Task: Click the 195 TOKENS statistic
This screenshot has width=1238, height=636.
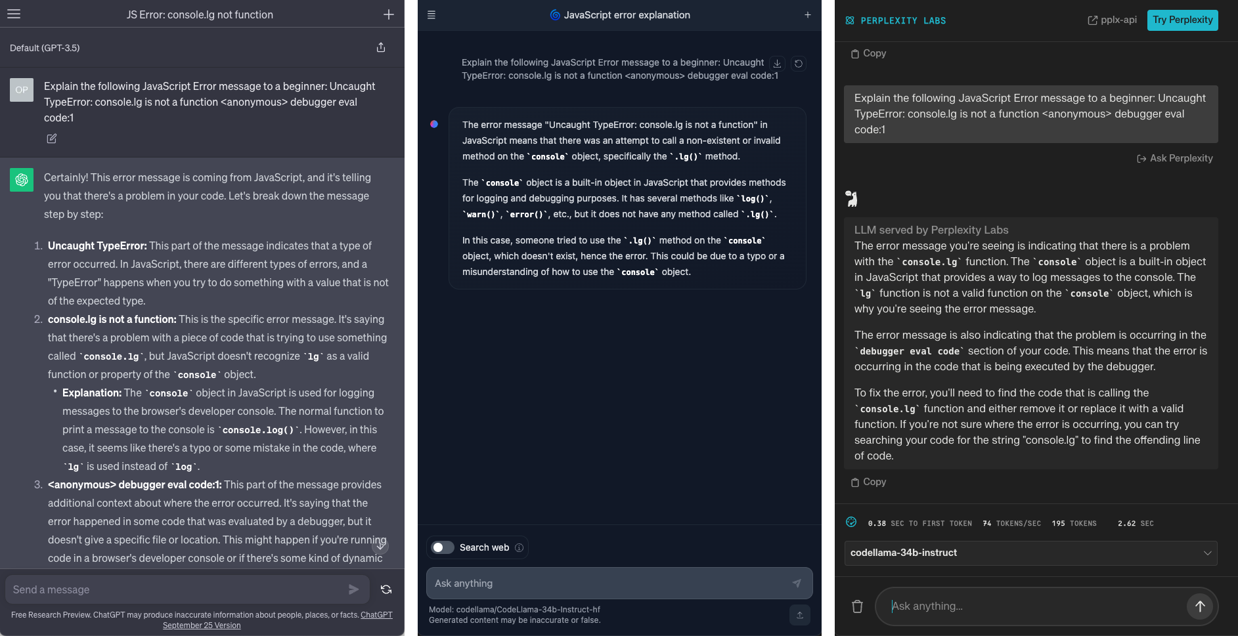Action: pos(1074,523)
